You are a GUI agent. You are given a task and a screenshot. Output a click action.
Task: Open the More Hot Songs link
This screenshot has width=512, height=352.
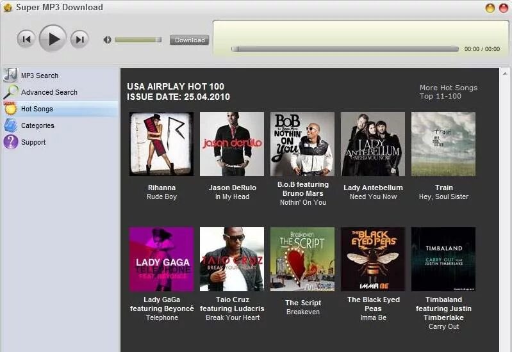point(449,88)
